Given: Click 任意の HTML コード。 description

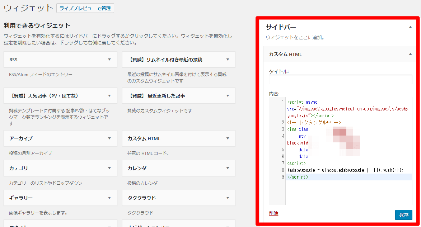Looking at the screenshot, I should click(148, 153).
